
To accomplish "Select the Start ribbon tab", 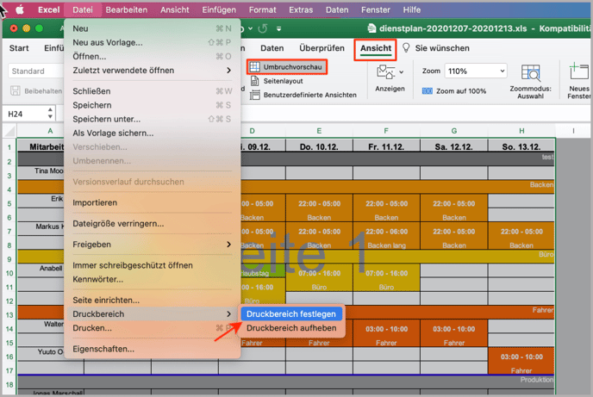I will 19,48.
